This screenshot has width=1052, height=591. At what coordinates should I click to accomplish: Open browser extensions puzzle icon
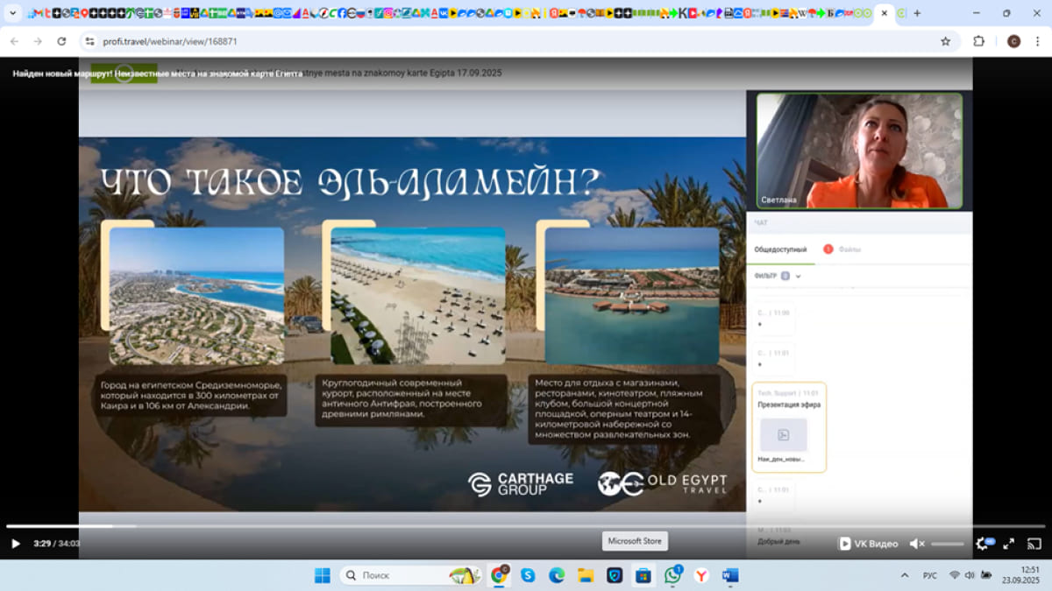point(979,41)
